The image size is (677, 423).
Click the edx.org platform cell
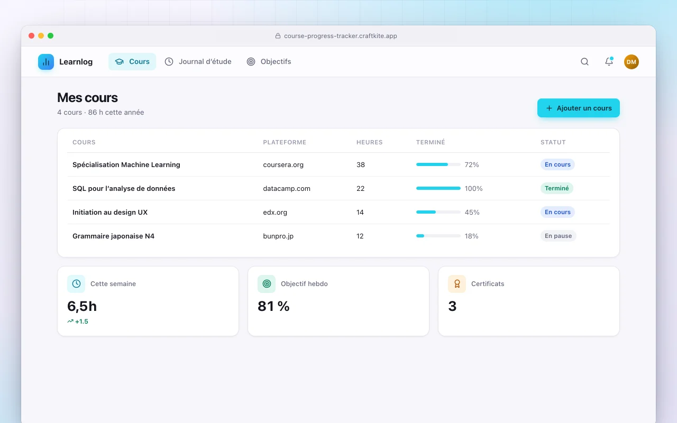click(275, 212)
